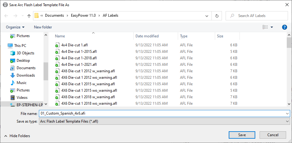The height and width of the screenshot is (143, 292).
Task: Click the change view layout icon
Action: pos(265,27)
